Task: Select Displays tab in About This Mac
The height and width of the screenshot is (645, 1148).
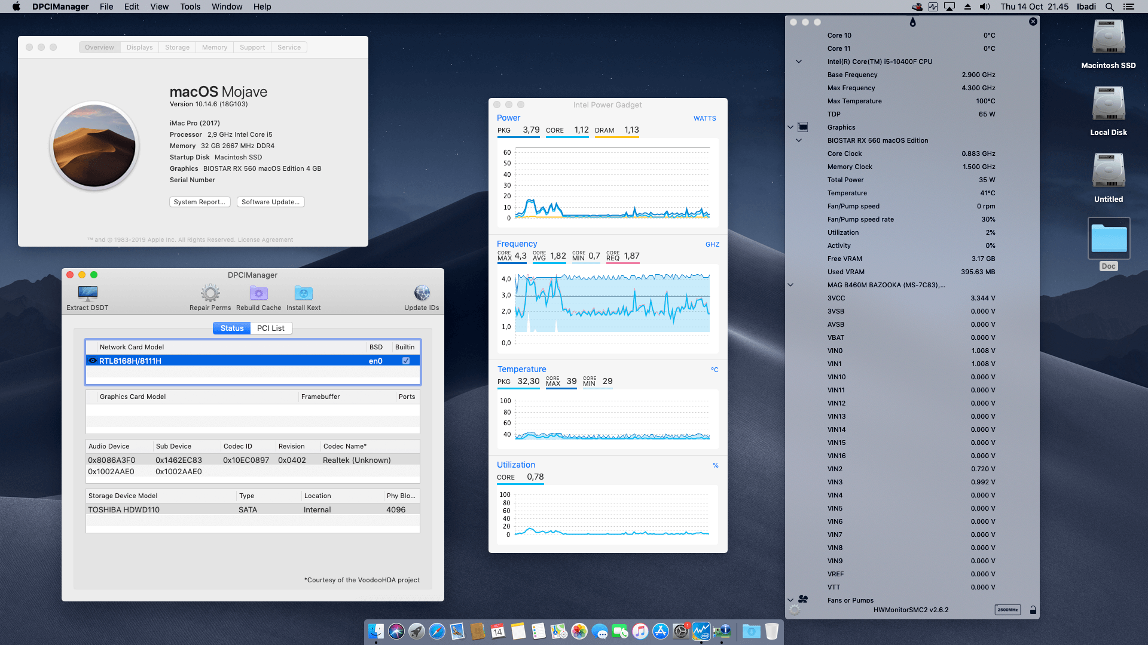Action: tap(139, 47)
